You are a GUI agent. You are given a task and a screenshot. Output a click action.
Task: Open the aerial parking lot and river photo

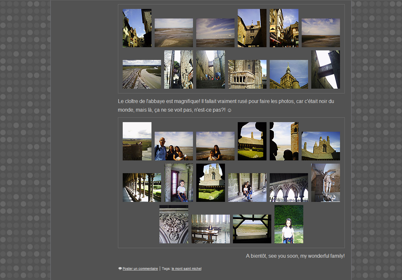[142, 74]
